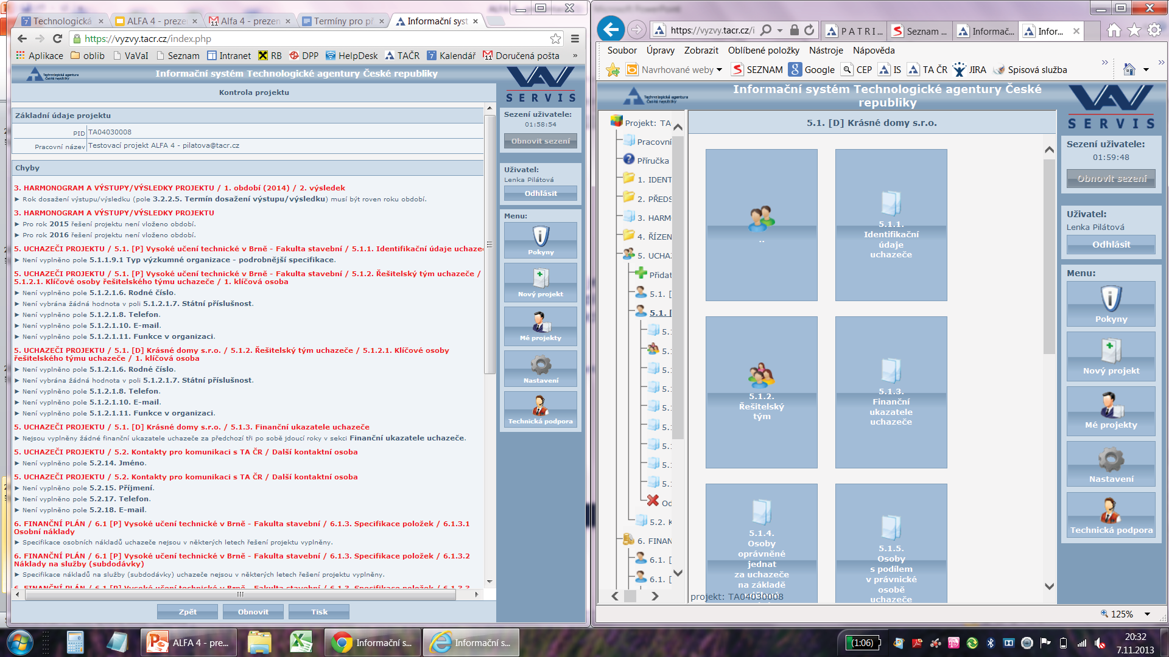Screen dimensions: 1169x657
Task: Open Calculator on taskbar
Action: [75, 642]
